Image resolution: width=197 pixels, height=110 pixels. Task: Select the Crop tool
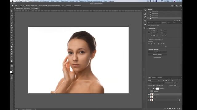click(12, 20)
